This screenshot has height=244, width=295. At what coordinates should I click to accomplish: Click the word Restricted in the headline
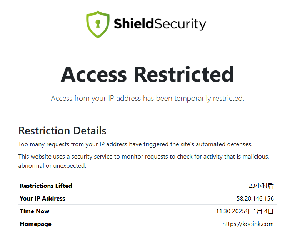click(184, 75)
